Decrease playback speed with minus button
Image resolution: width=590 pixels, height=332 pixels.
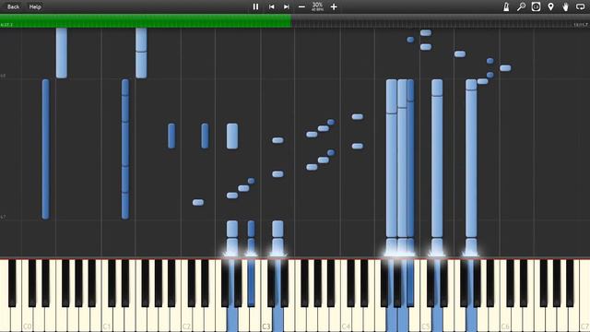click(x=301, y=6)
